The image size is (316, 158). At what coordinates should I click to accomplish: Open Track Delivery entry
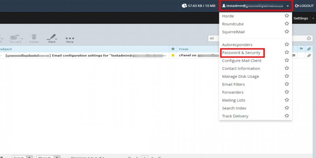[235, 116]
